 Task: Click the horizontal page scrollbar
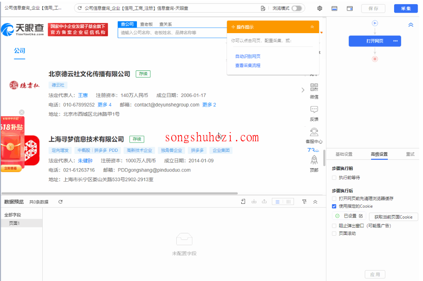click(119, 193)
